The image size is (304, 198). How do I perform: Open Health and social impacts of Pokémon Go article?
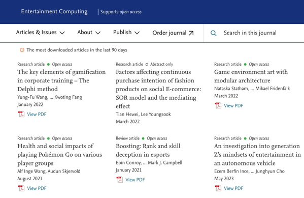tap(59, 154)
